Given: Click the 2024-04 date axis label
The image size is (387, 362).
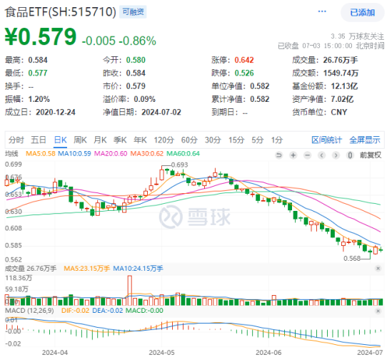Looking at the screenshot, I should click(55, 353).
